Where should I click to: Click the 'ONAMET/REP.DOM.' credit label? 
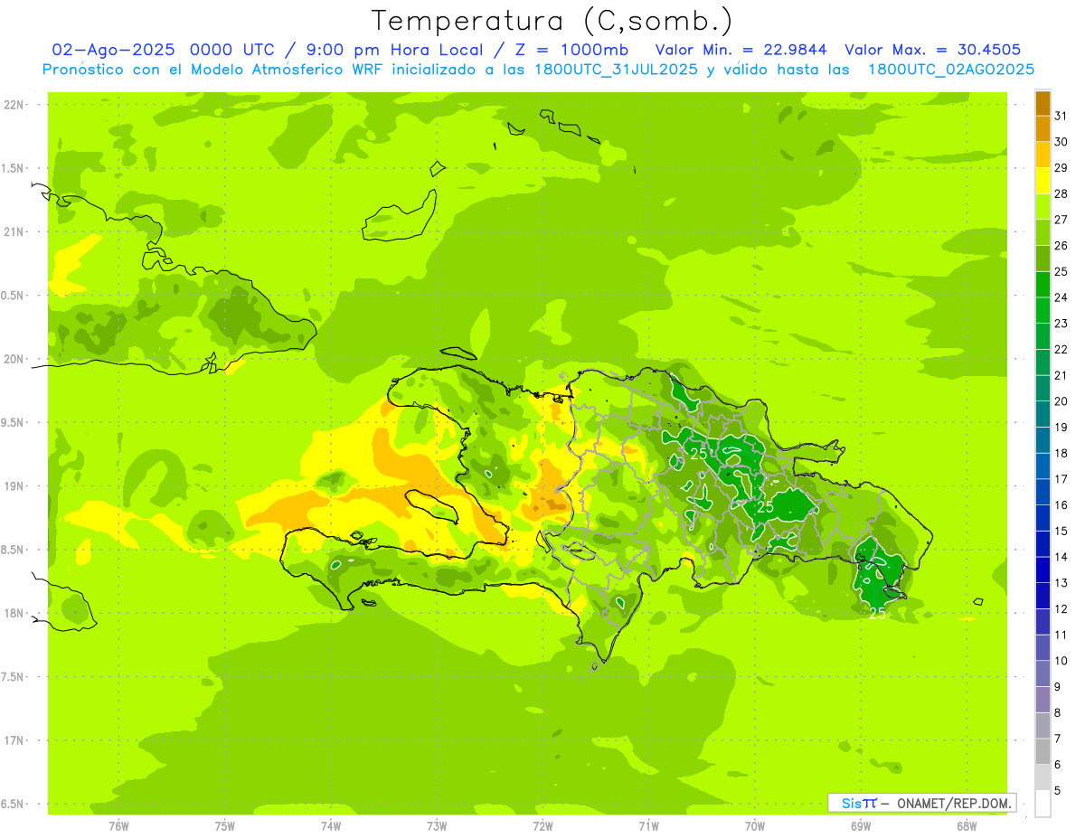tap(953, 803)
